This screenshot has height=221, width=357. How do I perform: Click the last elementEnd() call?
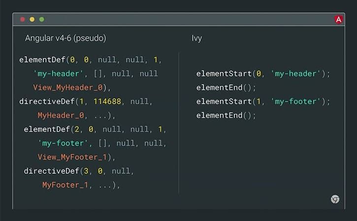pos(226,115)
